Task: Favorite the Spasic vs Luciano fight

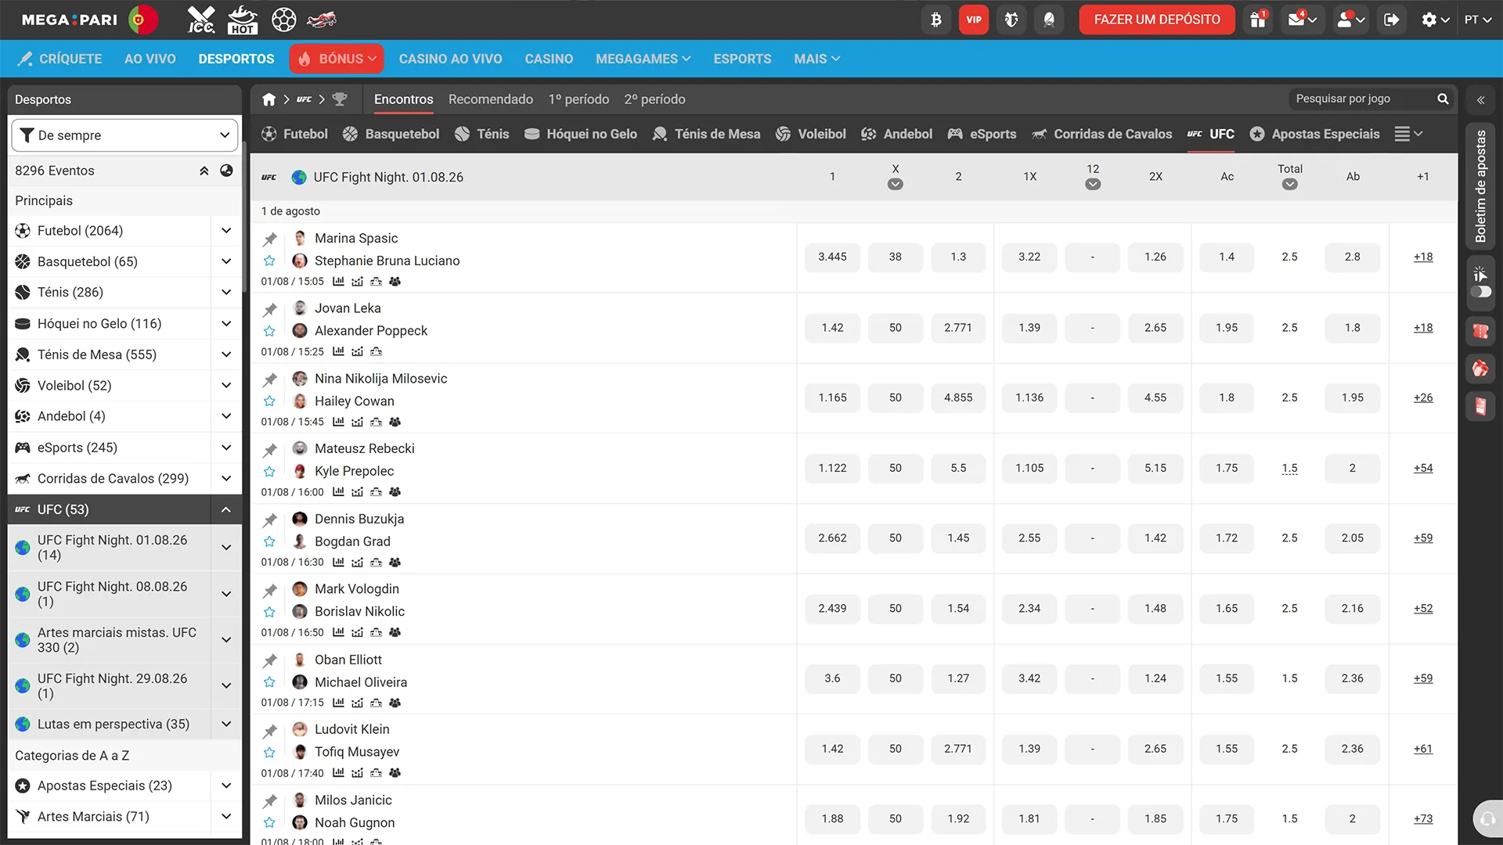Action: pos(269,261)
